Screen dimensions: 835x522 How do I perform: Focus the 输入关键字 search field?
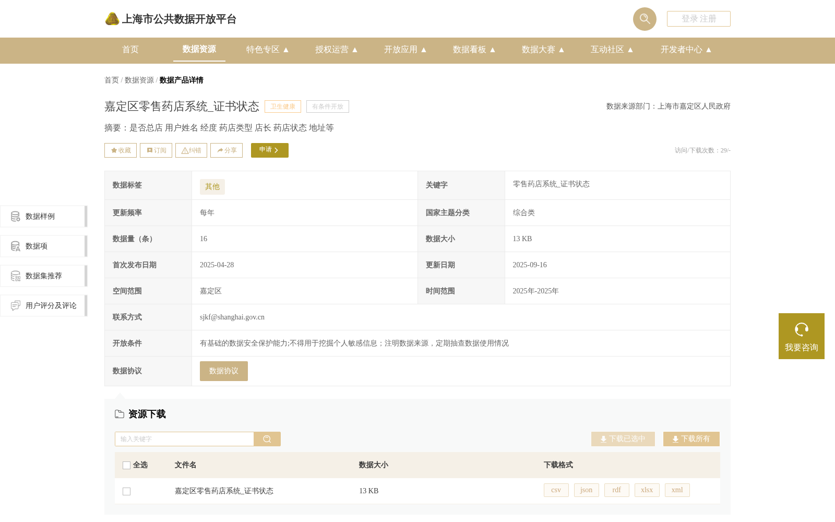(x=184, y=439)
